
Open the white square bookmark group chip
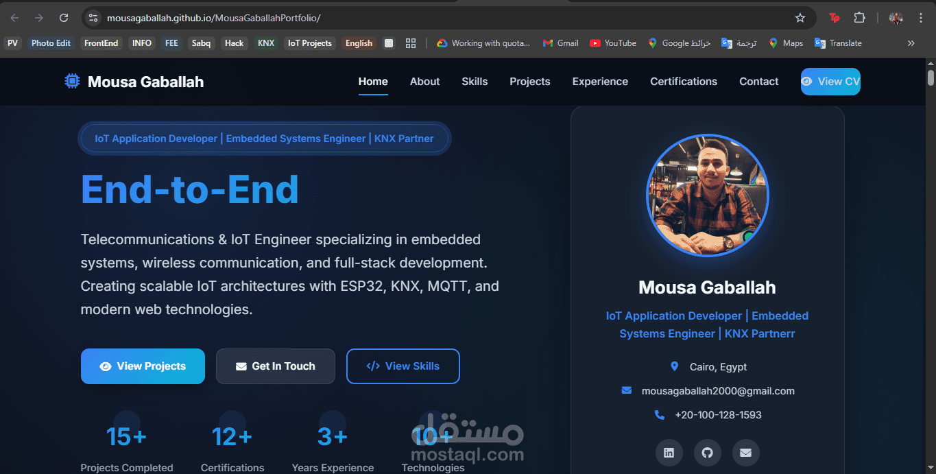click(x=389, y=43)
